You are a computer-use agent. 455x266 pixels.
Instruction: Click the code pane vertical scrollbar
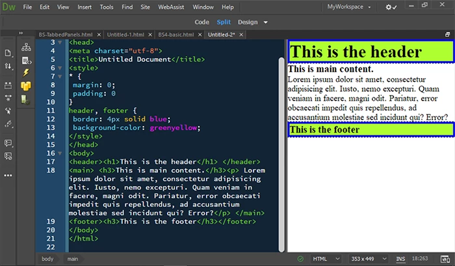[281, 155]
